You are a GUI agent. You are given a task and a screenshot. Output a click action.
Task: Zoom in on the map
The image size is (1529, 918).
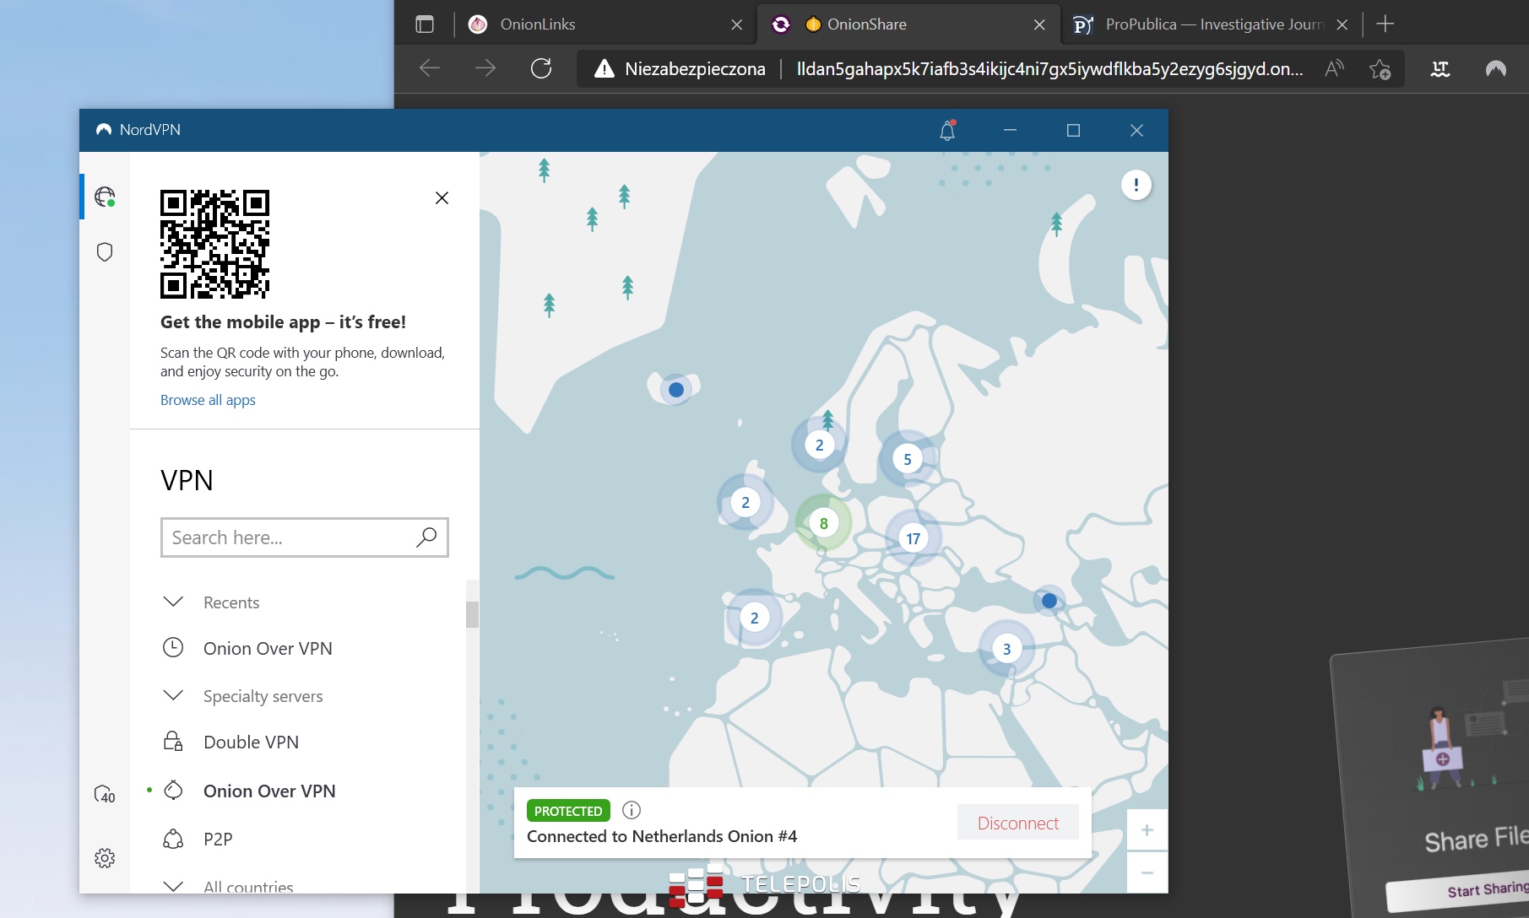point(1147,830)
